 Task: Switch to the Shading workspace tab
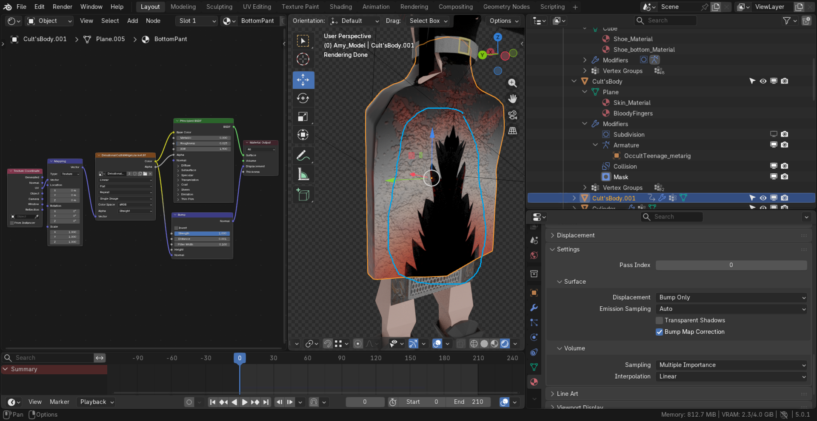coord(341,7)
